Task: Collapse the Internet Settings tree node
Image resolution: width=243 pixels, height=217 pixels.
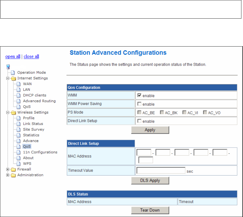Action: point(8,78)
